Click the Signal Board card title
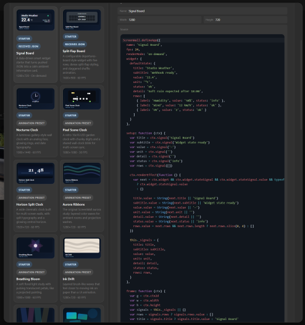 [25, 53]
